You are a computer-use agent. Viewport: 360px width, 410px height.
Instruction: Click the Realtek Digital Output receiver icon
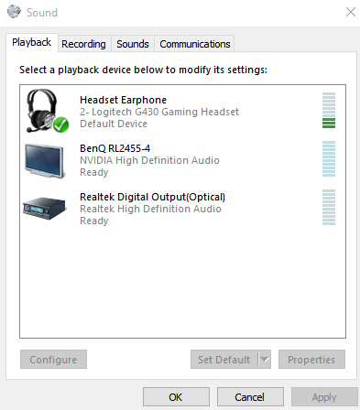point(44,208)
